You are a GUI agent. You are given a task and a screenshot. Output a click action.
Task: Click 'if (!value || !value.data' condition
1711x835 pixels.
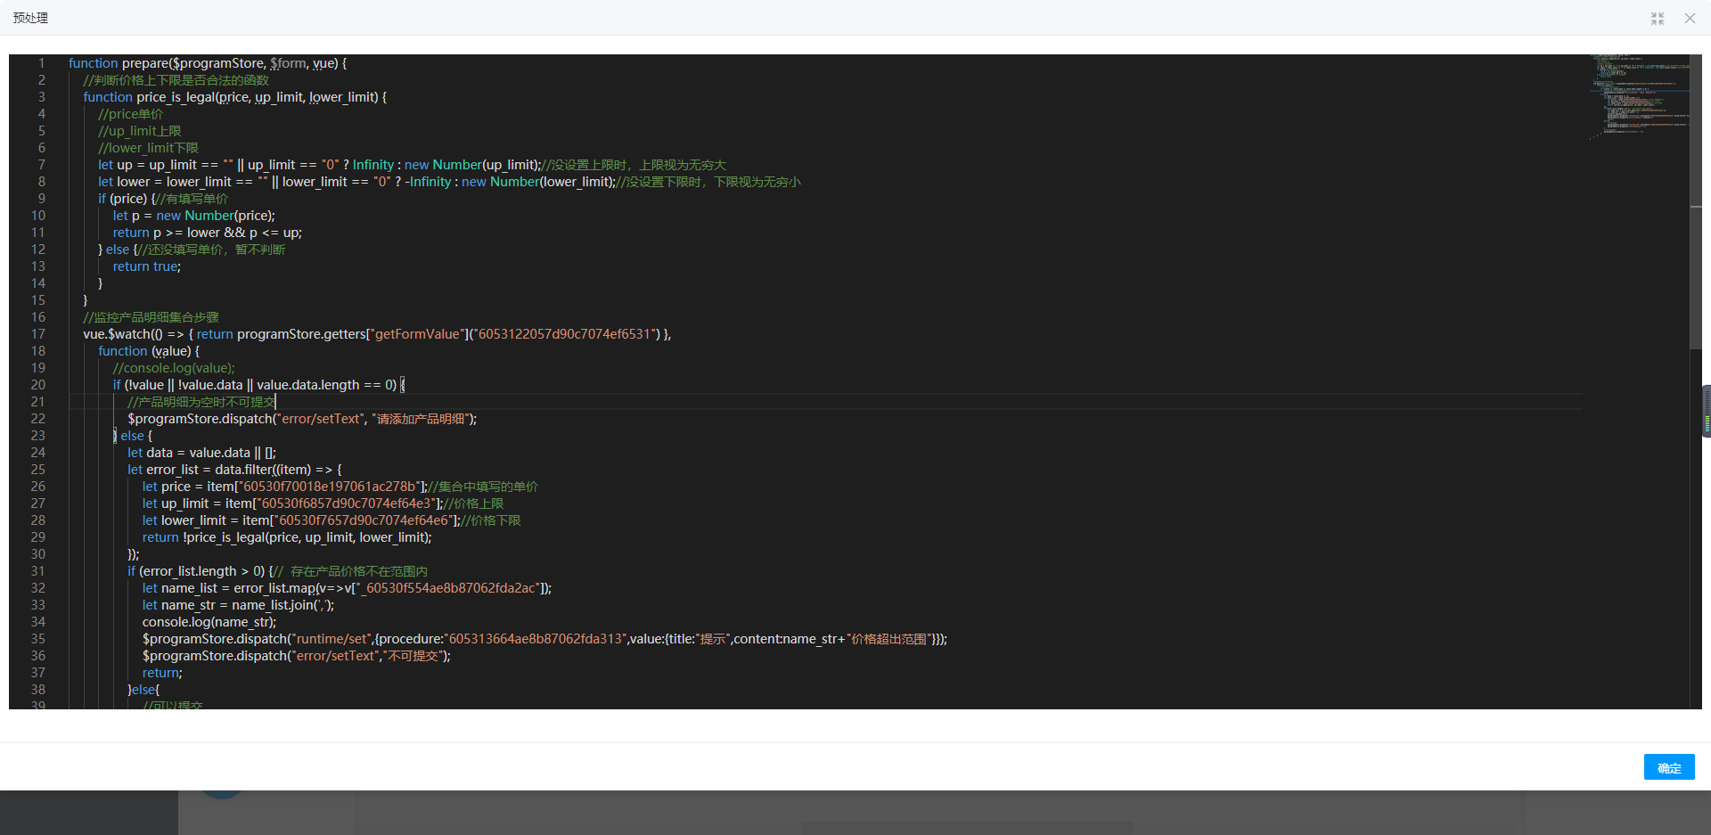[x=258, y=385]
